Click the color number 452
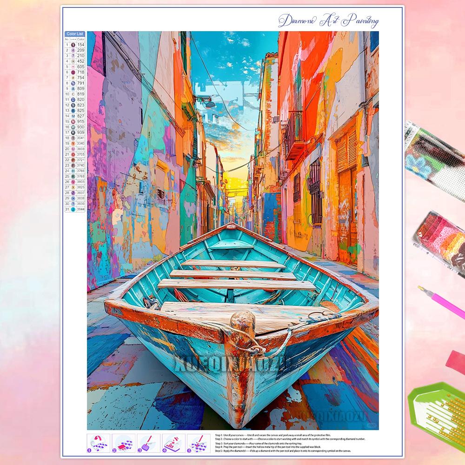Screen dimensions: 465x465 coord(80,61)
